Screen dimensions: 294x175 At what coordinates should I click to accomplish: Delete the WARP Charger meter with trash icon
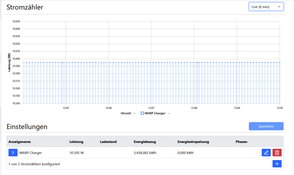pos(277,153)
